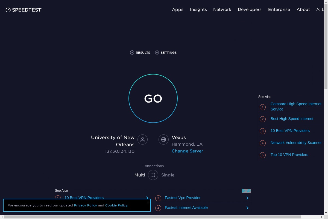The height and width of the screenshot is (219, 328).
Task: Select Single connection mode
Action: coord(168,175)
